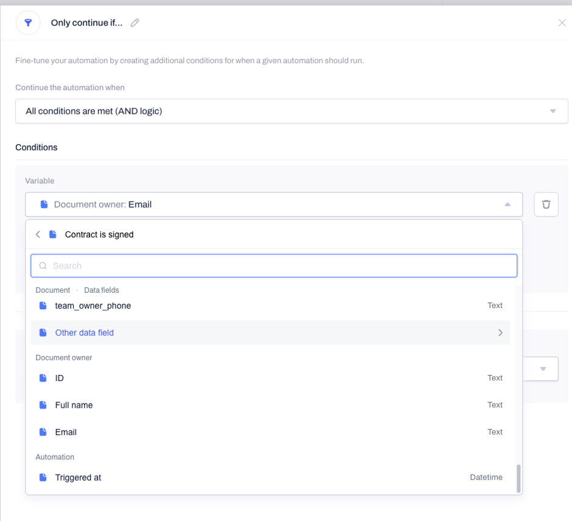
Task: Choose the Document owner ID option
Action: tap(270, 377)
